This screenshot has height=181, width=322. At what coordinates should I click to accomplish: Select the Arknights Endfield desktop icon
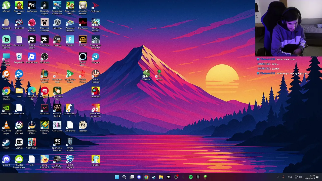pos(83,8)
